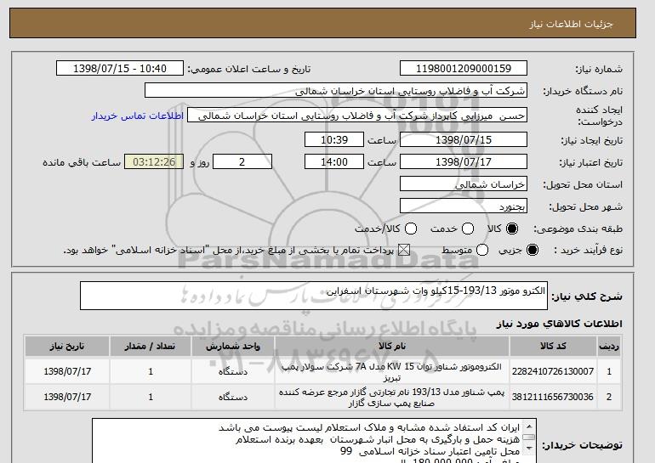
Task: Click the need date cell in row 2
Action: click(x=67, y=397)
